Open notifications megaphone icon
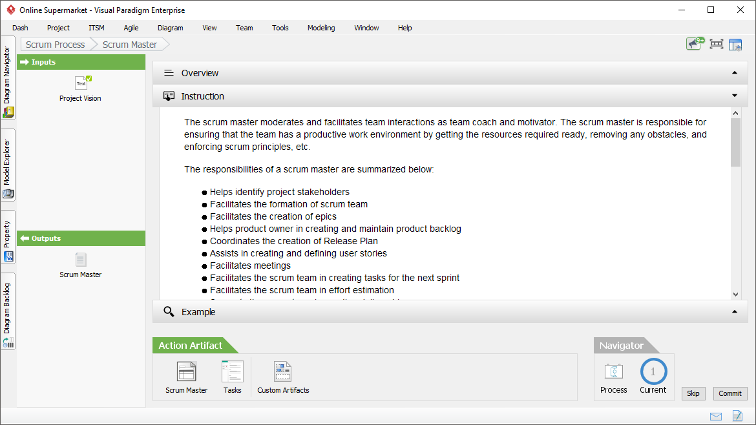Viewport: 756px width, 425px height. tap(695, 44)
